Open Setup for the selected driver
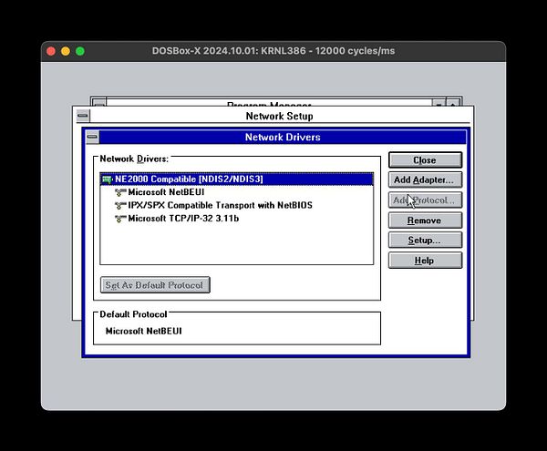 click(425, 241)
